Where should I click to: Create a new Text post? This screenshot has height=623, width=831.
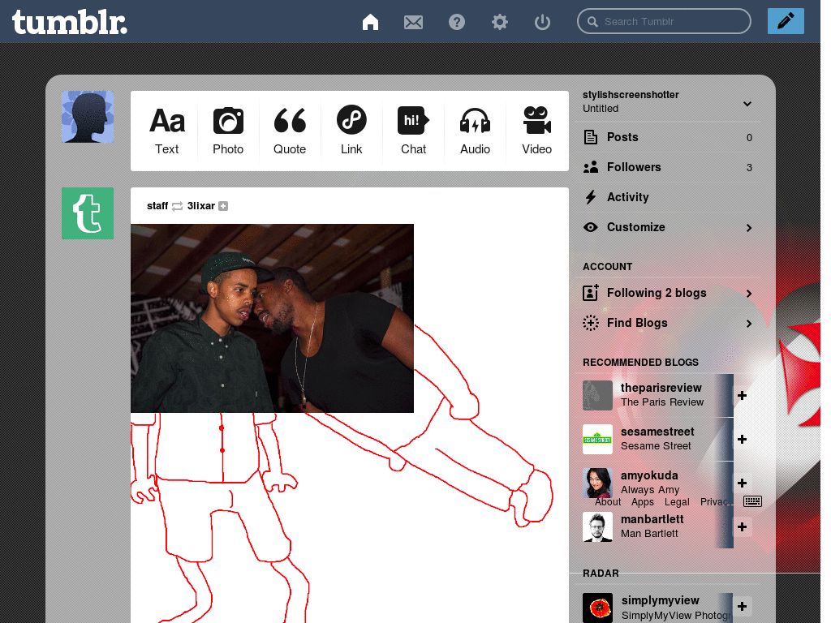point(167,131)
